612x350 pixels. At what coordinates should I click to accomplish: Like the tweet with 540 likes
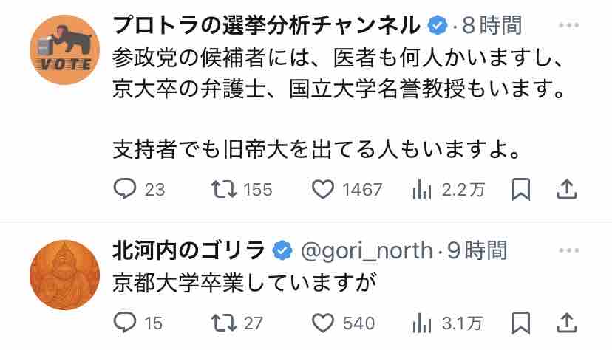[323, 323]
